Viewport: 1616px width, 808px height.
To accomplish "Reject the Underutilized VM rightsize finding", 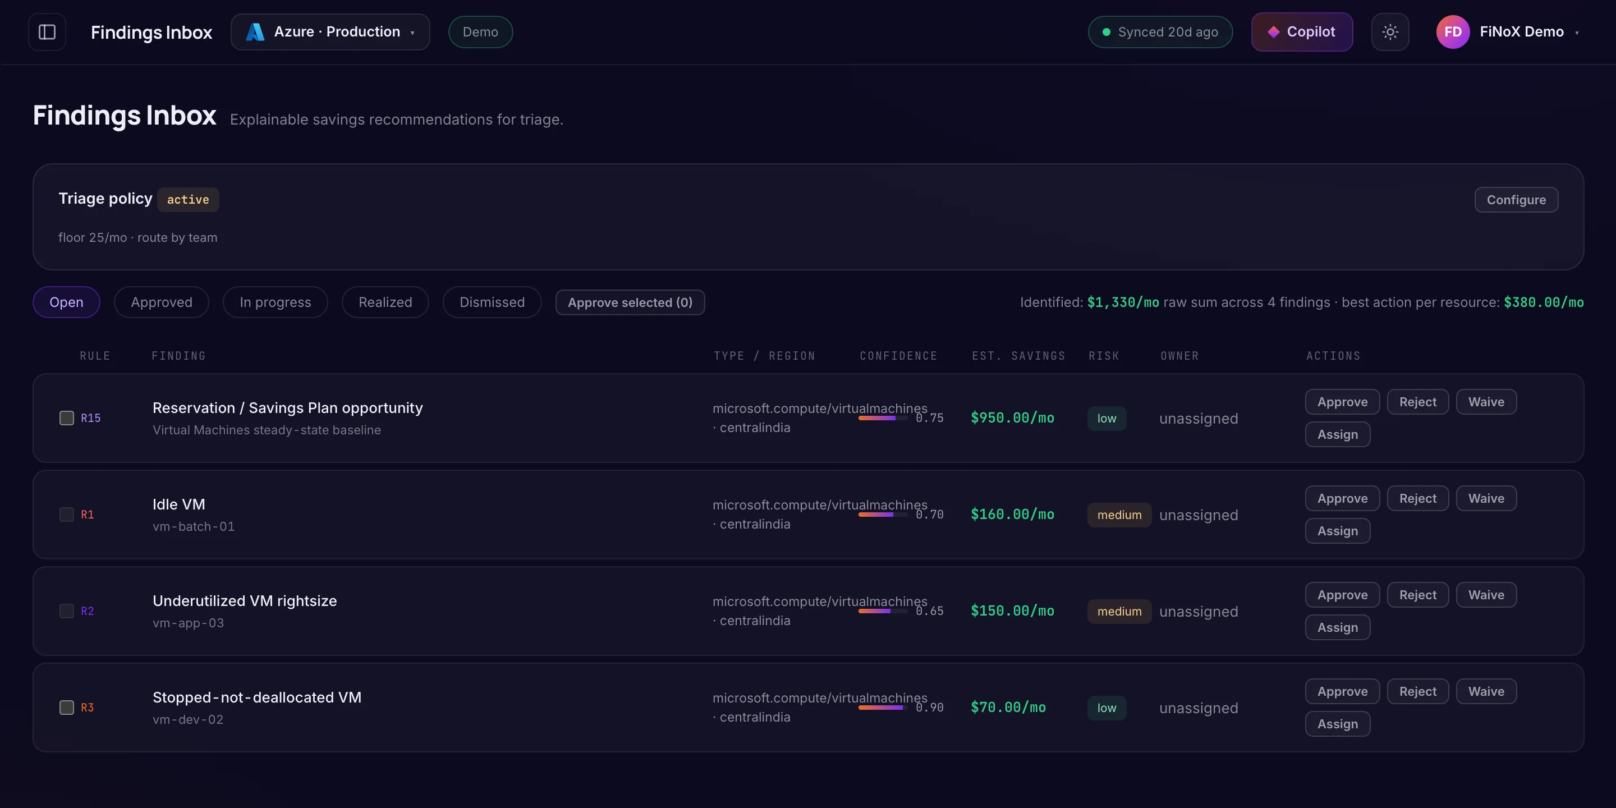I will pos(1418,595).
